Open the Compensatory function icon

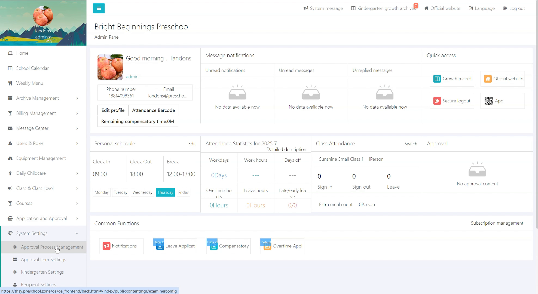pyautogui.click(x=214, y=246)
